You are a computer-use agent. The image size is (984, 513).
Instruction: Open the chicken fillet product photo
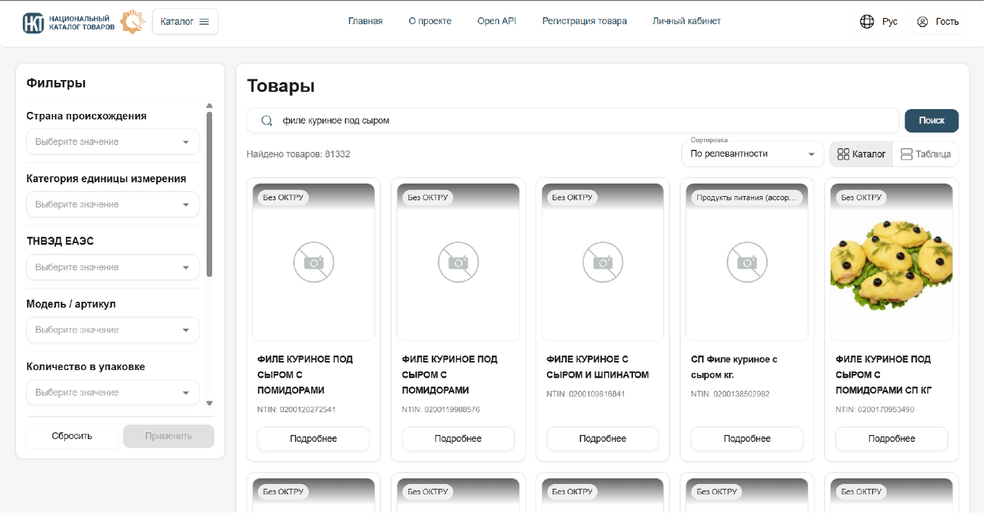891,262
